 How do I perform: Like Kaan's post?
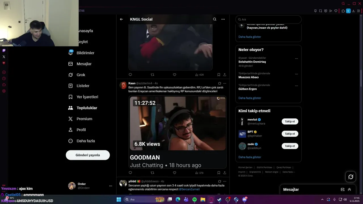tap(174, 173)
